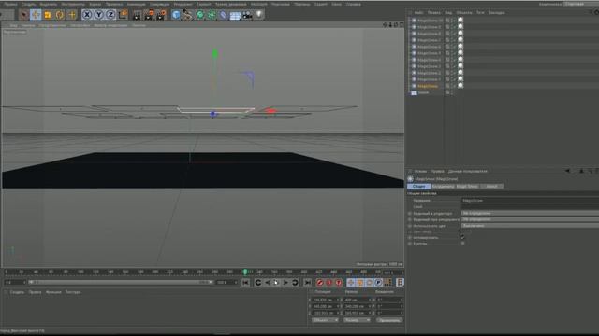Image resolution: width=599 pixels, height=336 pixels.
Task: Toggle the Y axis lock
Action: coord(98,15)
